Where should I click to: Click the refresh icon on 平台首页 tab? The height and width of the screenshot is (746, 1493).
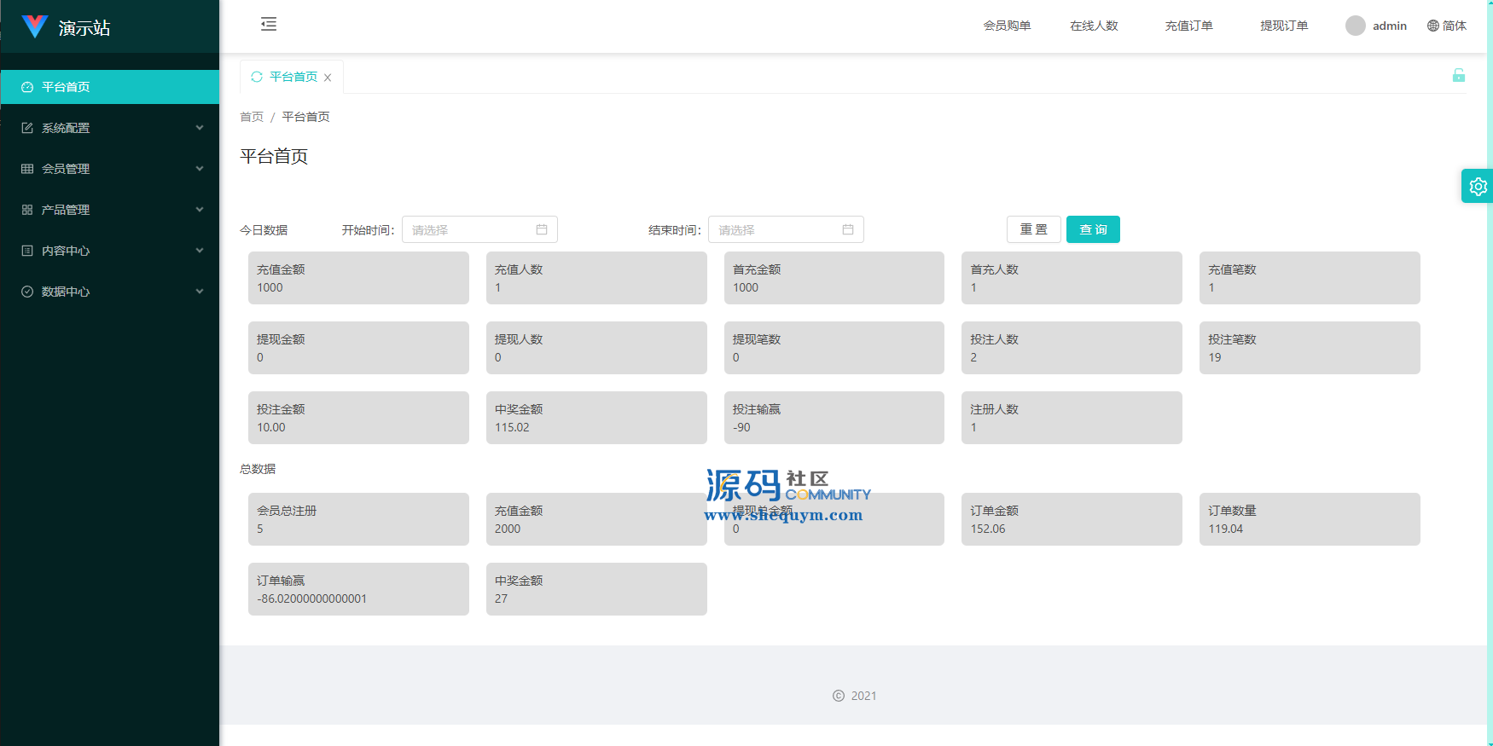point(257,77)
